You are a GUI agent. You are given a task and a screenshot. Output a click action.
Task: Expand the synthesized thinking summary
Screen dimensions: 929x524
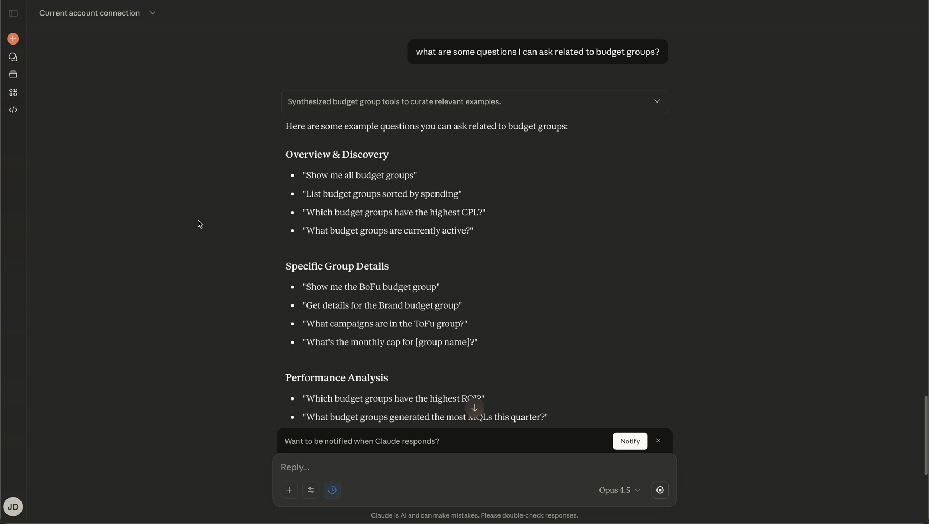[656, 101]
